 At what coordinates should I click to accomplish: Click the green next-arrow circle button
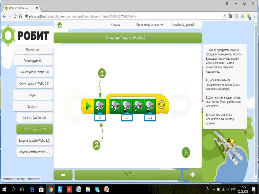coord(186,152)
